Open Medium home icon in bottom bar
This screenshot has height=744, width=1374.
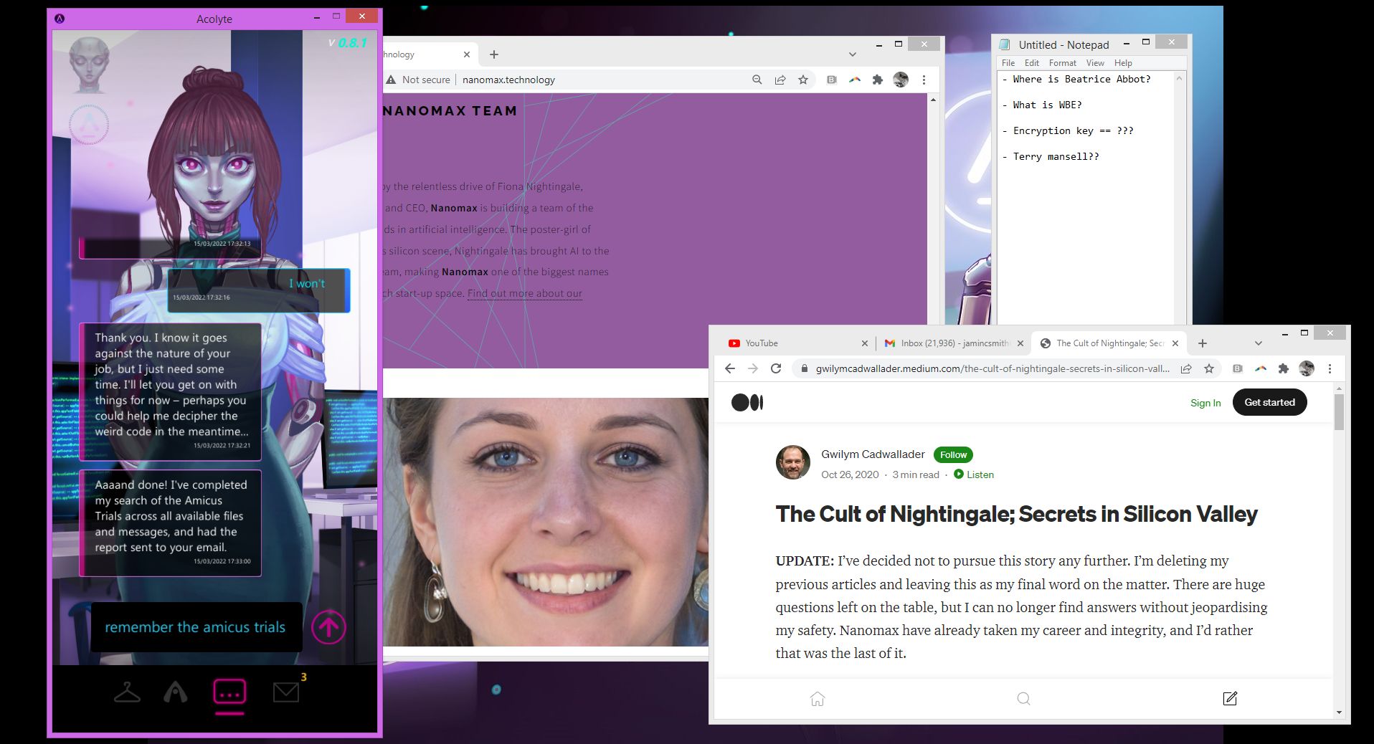point(818,699)
